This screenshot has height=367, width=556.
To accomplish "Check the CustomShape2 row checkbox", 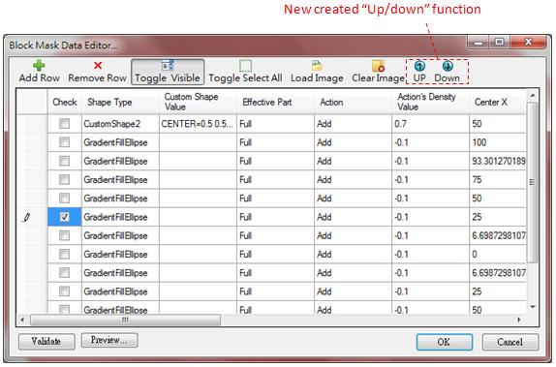I will point(65,124).
